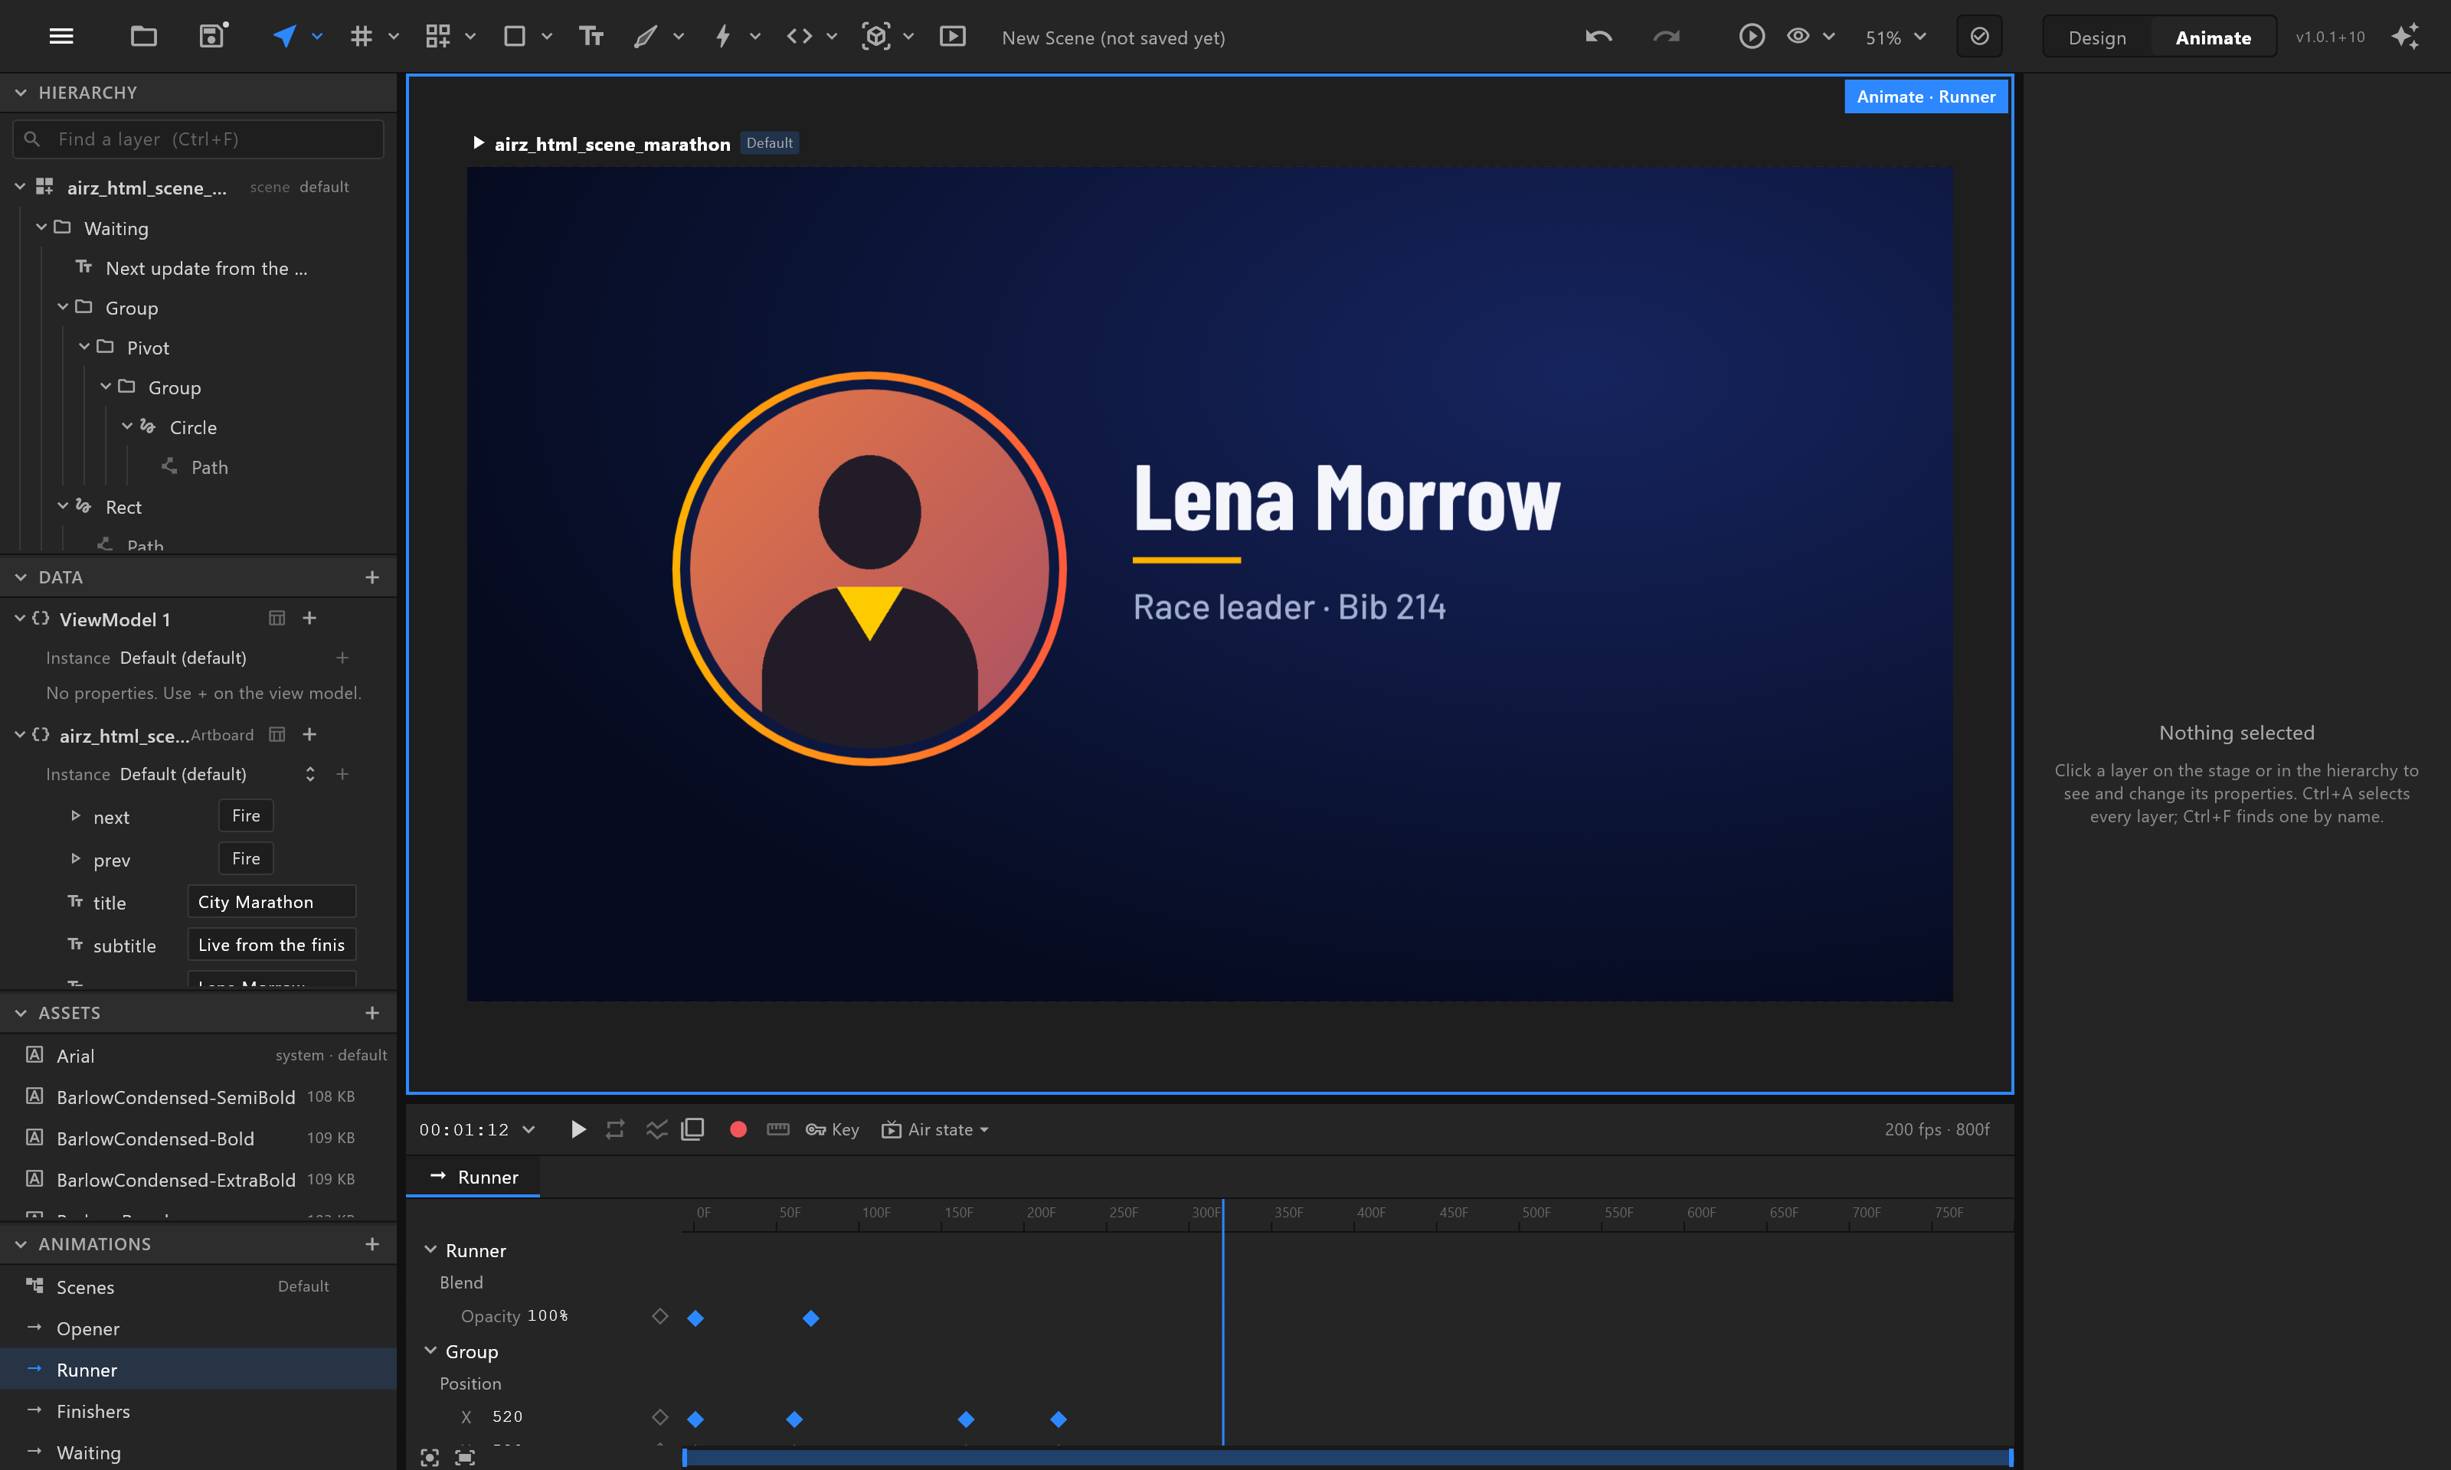Add a new animation with plus

(x=372, y=1244)
